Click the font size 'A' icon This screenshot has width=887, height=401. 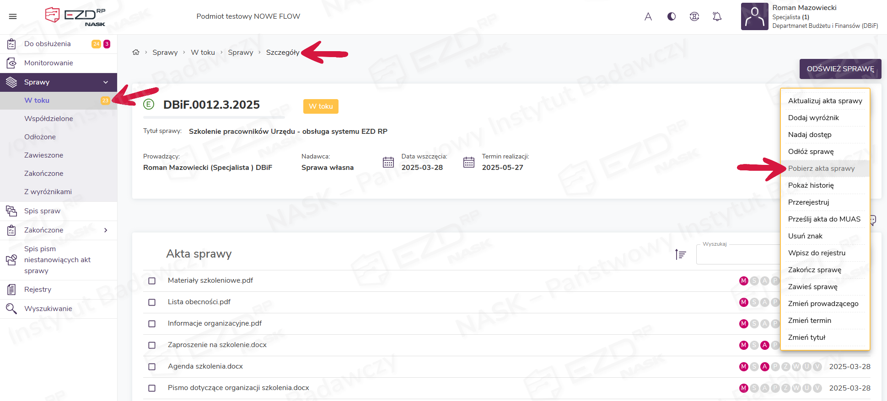tap(648, 17)
